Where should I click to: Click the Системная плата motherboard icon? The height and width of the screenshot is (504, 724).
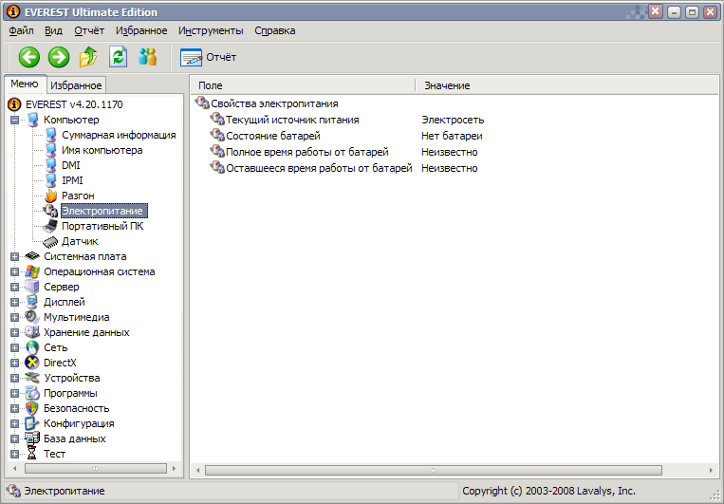32,256
